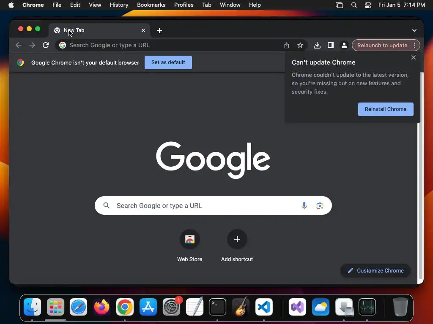Open Visual Studio Code from the Dock
The height and width of the screenshot is (324, 433).
tap(264, 307)
